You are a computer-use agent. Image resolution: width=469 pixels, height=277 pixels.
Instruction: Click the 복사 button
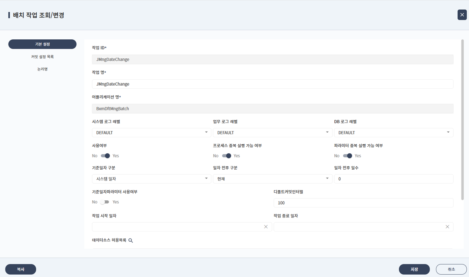click(x=21, y=269)
